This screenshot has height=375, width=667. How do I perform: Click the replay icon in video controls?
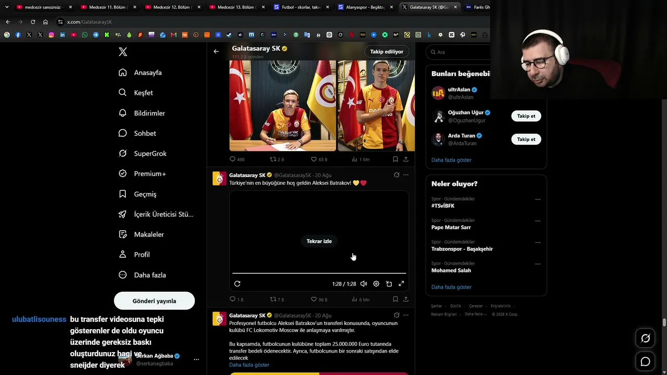(x=237, y=284)
